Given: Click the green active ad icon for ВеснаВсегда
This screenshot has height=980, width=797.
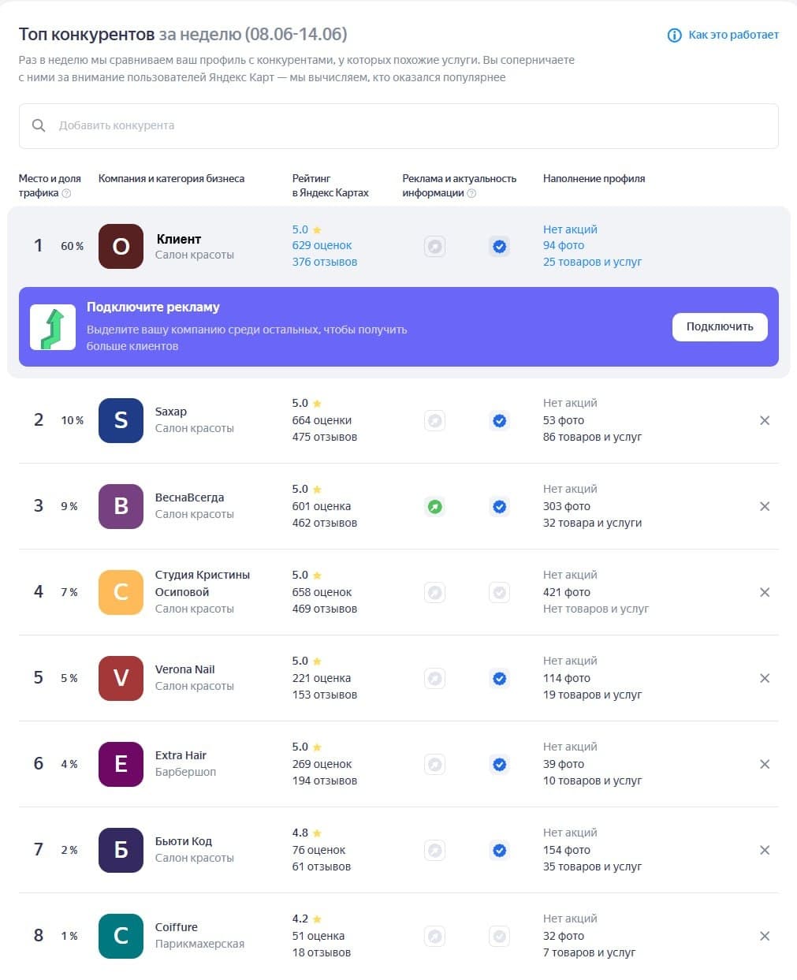Looking at the screenshot, I should point(434,507).
